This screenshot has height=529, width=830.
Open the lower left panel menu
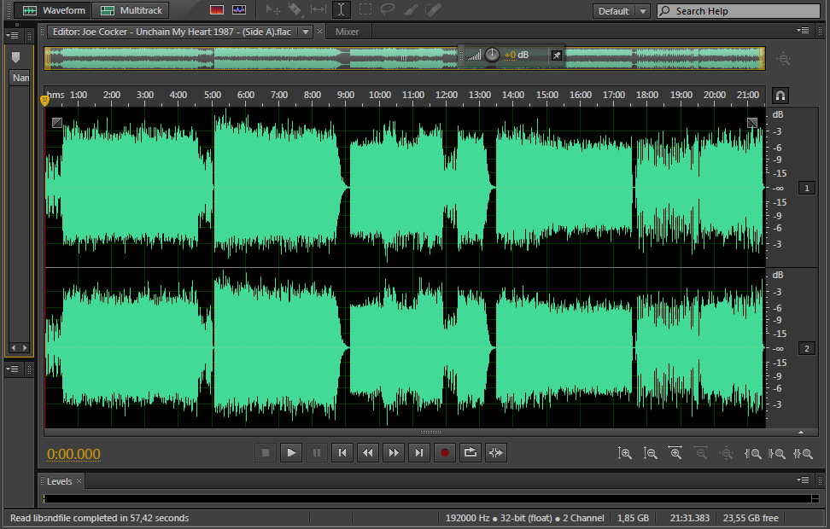(12, 369)
